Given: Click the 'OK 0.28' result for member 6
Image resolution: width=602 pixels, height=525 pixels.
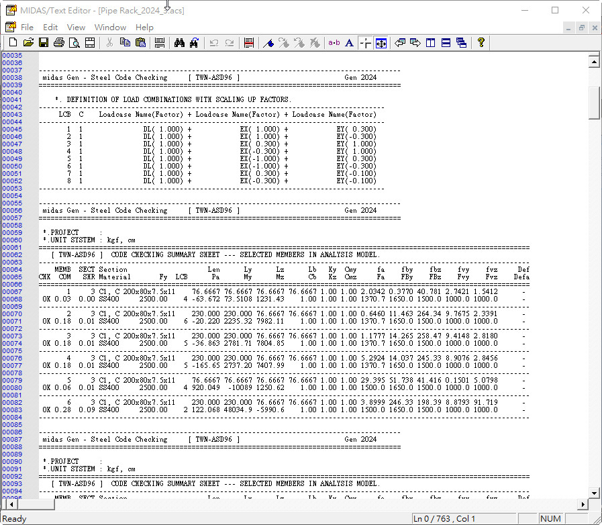Looking at the screenshot, I should point(57,410).
